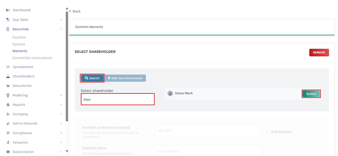Click the Back link
Screen dimensions: 338x156
75,11
